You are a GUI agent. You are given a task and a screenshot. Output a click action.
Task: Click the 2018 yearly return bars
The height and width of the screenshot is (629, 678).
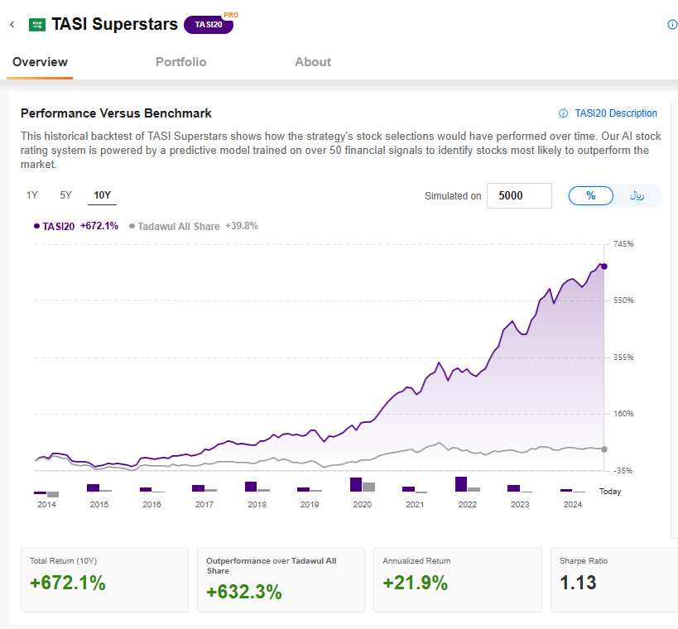[x=257, y=487]
